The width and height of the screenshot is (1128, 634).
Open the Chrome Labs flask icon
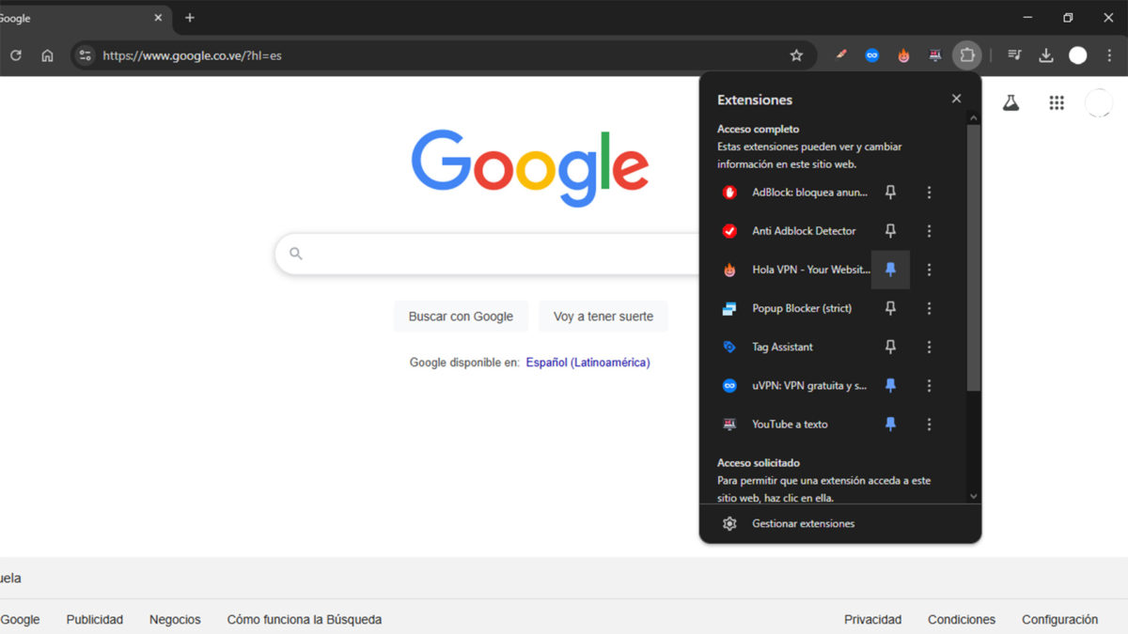tap(1010, 102)
